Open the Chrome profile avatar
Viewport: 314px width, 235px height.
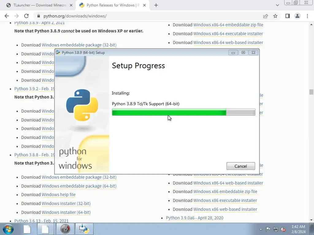point(297,16)
